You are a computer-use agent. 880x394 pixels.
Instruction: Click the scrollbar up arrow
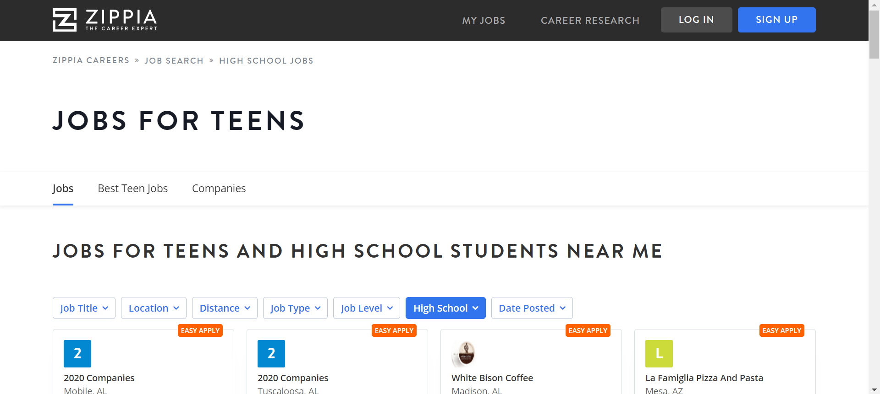tap(874, 4)
